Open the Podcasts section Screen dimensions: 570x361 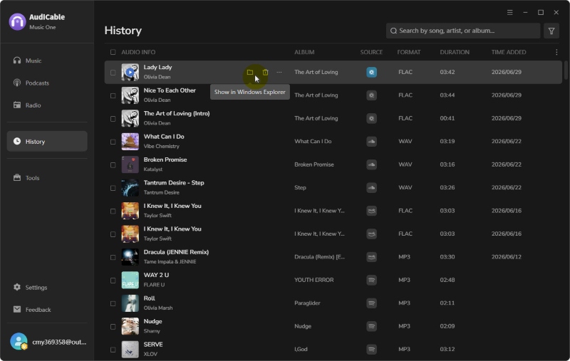click(47, 83)
